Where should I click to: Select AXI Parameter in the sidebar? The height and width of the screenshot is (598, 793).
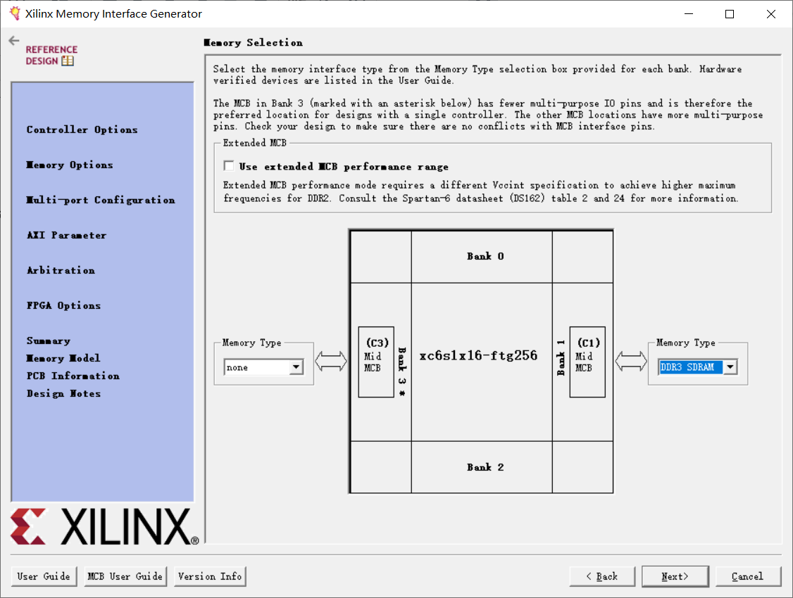point(67,236)
